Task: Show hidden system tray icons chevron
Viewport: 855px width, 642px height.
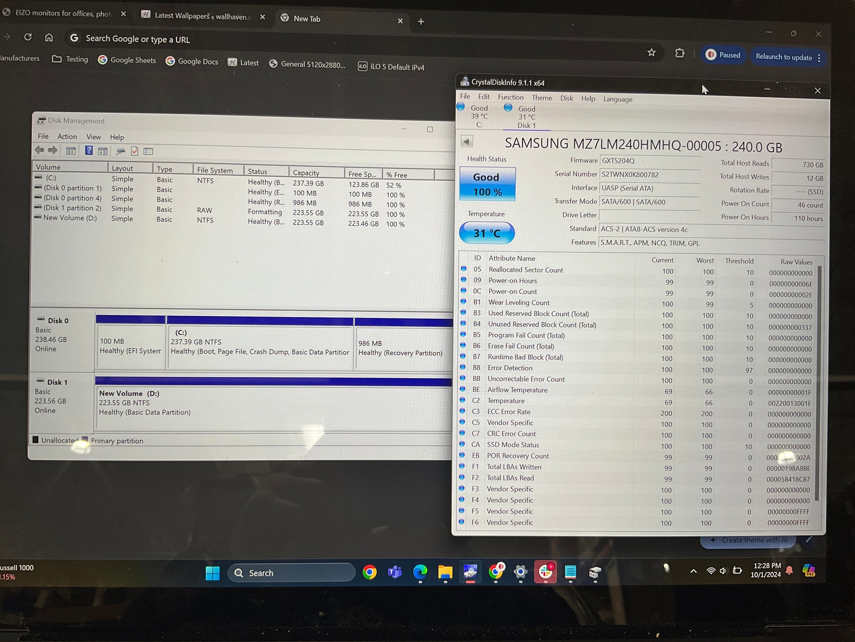Action: tap(693, 571)
